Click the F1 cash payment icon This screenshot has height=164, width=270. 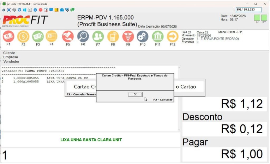pyautogui.click(x=8, y=37)
